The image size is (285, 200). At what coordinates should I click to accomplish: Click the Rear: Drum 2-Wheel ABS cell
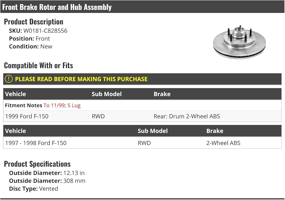tap(187, 116)
